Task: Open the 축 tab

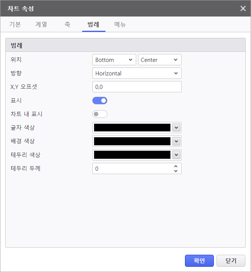Action: tap(67, 25)
